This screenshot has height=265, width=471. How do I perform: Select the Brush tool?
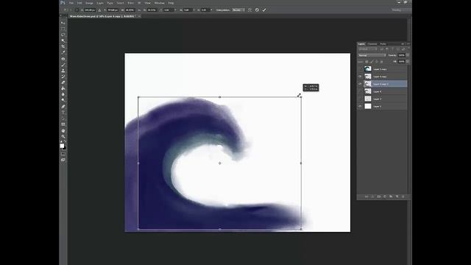tap(63, 65)
